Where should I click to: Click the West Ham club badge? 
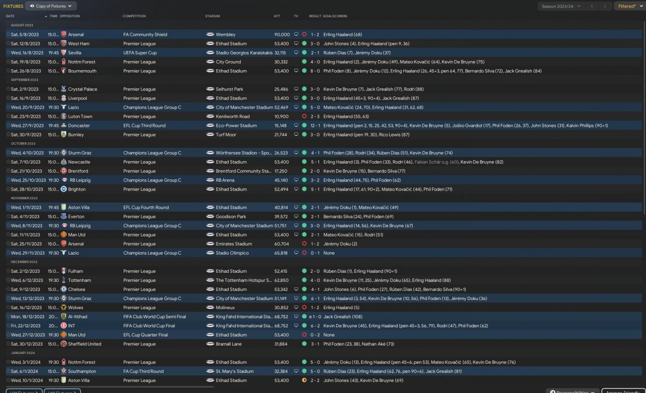click(x=64, y=43)
